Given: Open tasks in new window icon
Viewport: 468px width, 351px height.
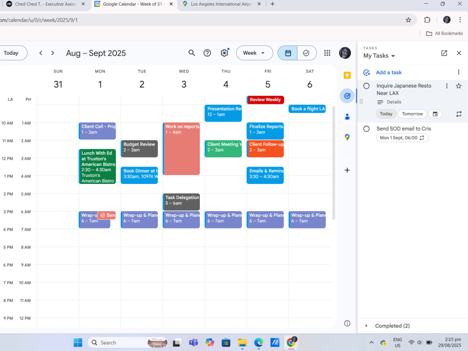Looking at the screenshot, I should (x=444, y=53).
